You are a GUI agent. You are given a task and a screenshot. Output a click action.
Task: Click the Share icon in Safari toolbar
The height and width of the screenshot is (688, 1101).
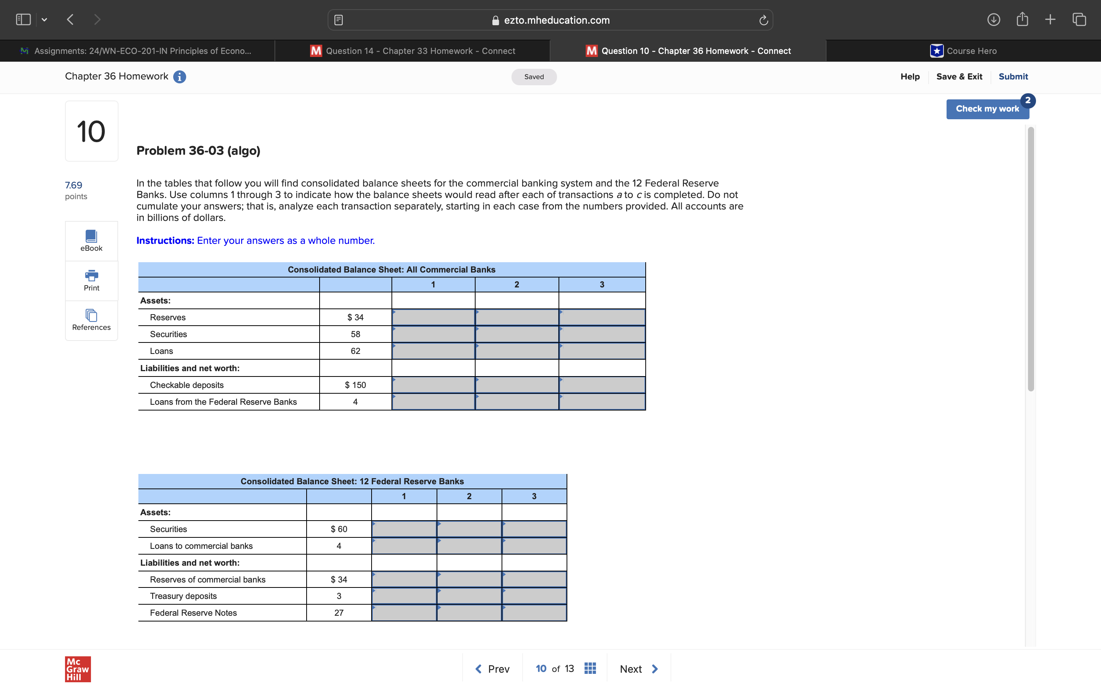(1022, 19)
